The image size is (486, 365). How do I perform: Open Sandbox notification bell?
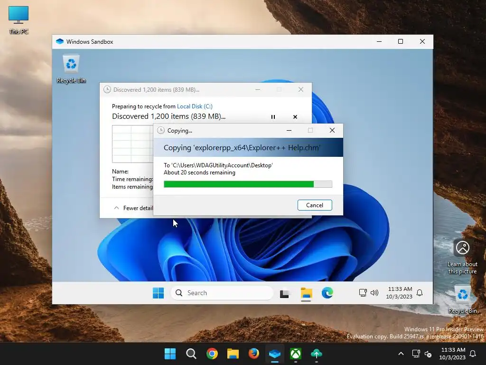point(420,293)
